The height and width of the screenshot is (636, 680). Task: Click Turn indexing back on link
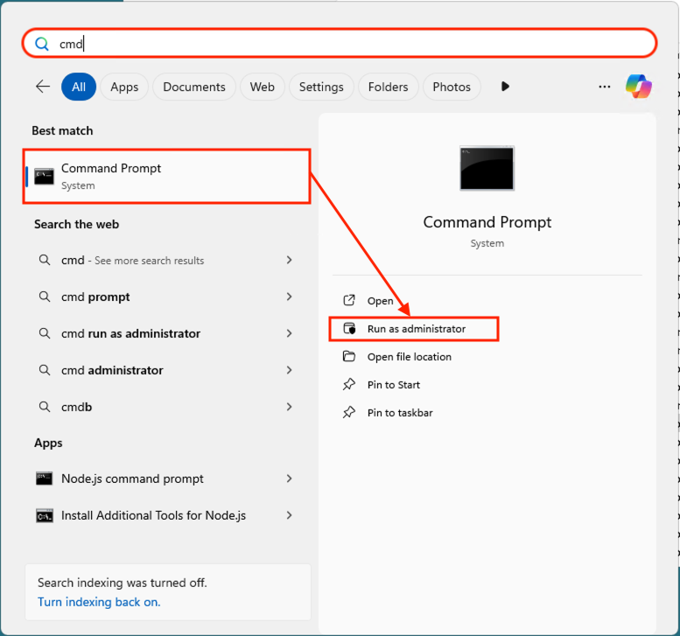(x=99, y=602)
